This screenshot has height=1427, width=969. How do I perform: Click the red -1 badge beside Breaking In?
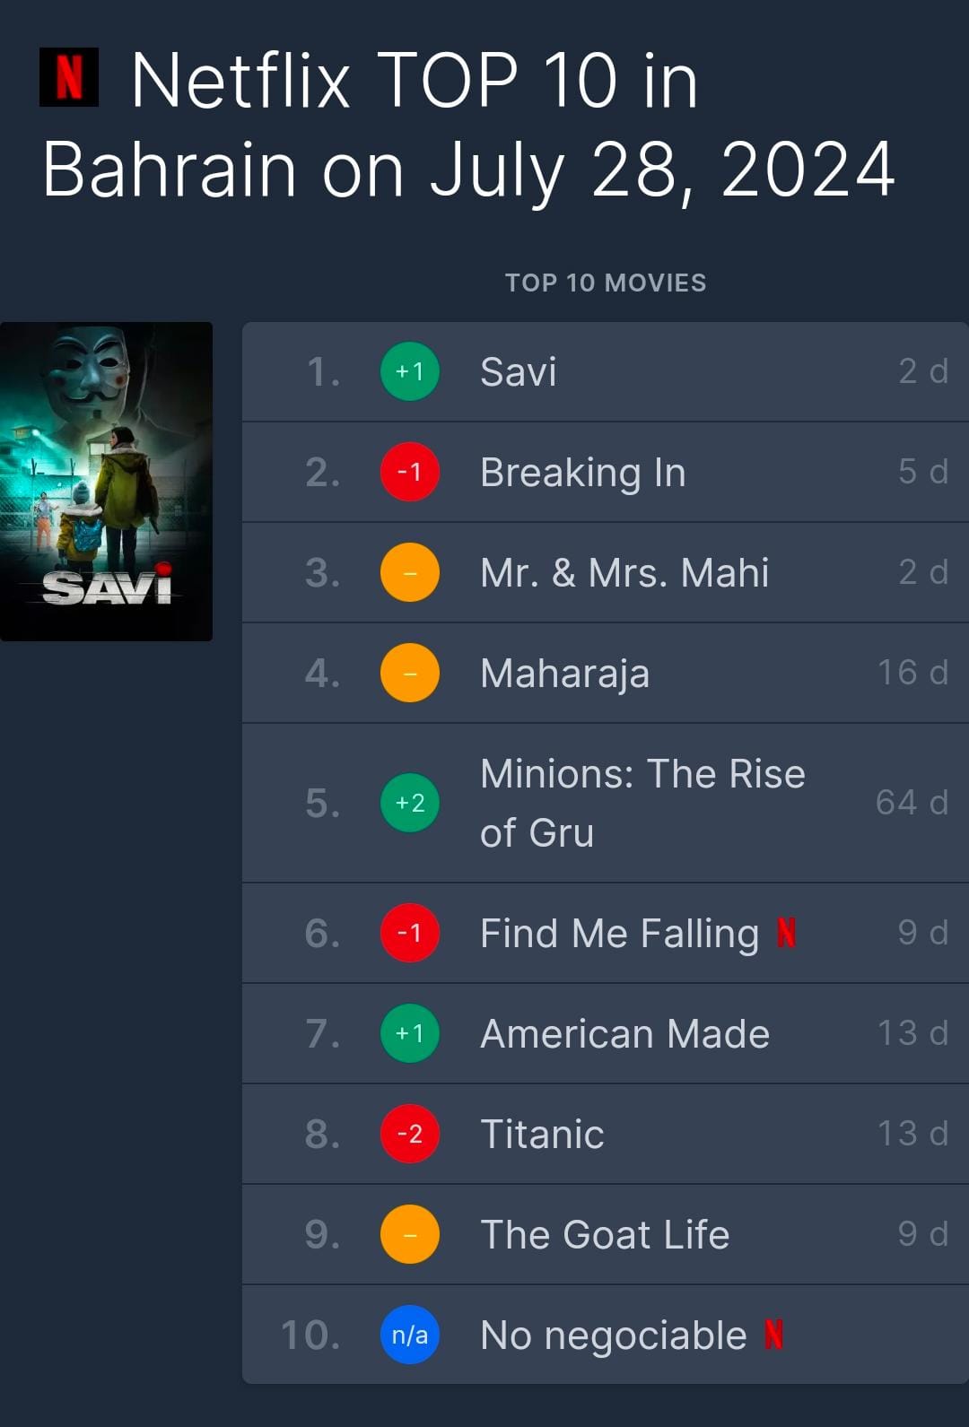410,472
